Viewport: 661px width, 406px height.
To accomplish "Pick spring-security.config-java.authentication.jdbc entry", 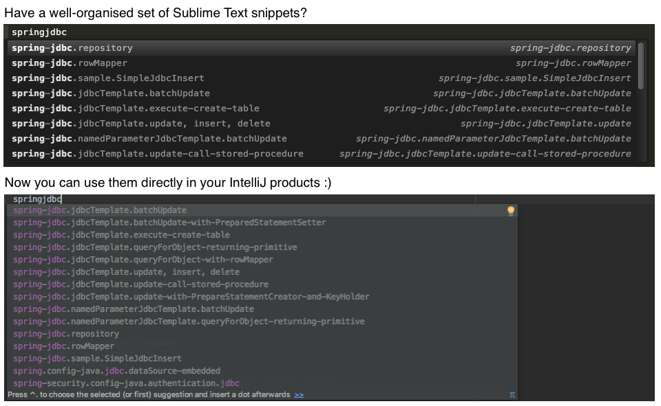I will (126, 383).
